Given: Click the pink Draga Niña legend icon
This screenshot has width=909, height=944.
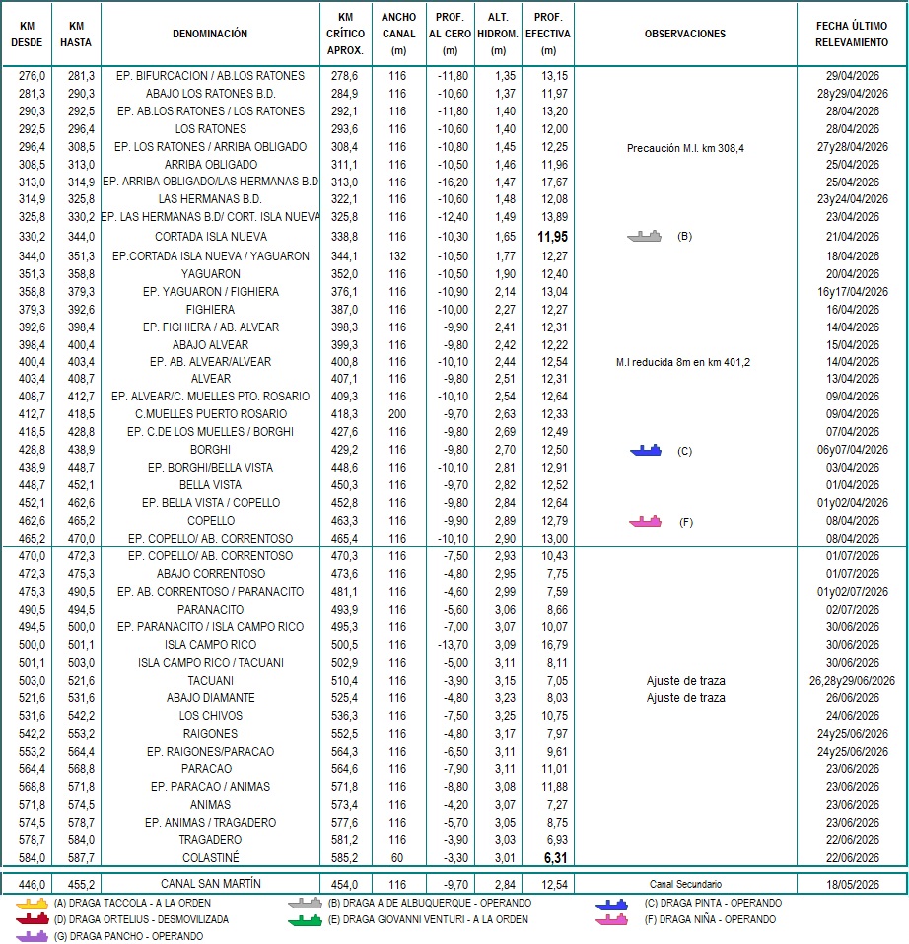Looking at the screenshot, I should (x=612, y=920).
